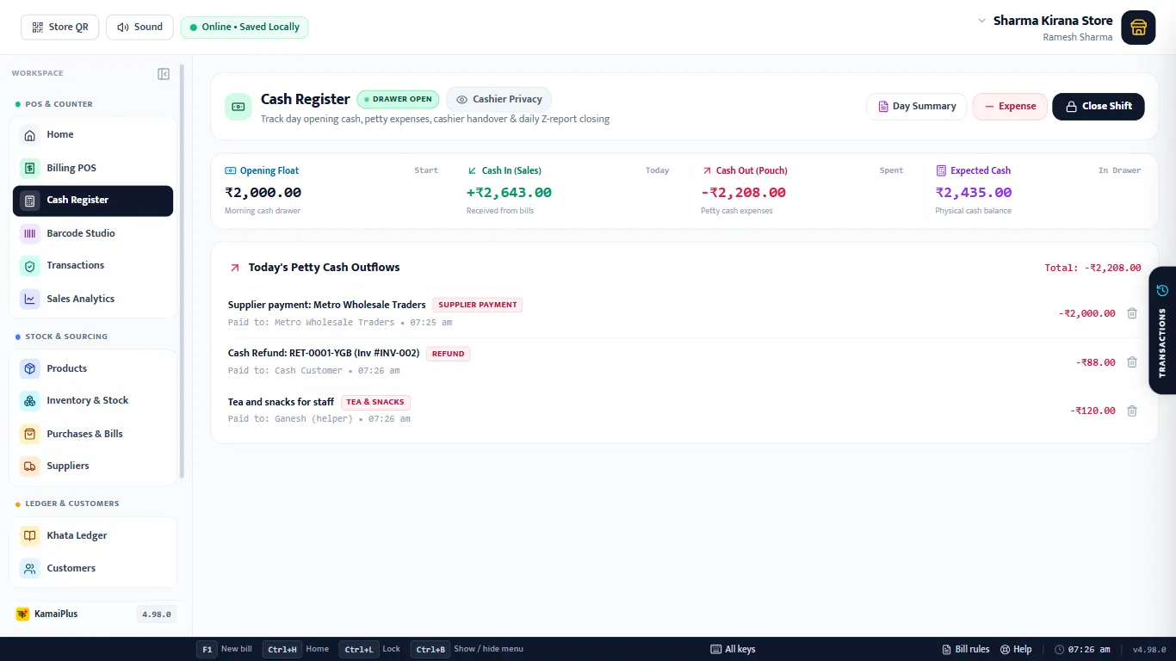Click the Today's Petty Cash Outflows arrow icon
Screen dimensions: 1176x661
click(234, 268)
